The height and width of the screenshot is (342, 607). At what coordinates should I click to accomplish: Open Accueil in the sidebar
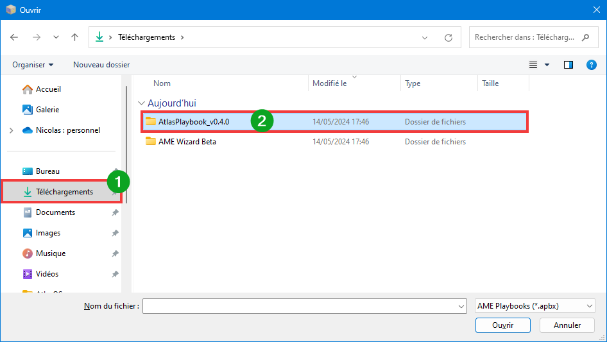[x=48, y=89]
